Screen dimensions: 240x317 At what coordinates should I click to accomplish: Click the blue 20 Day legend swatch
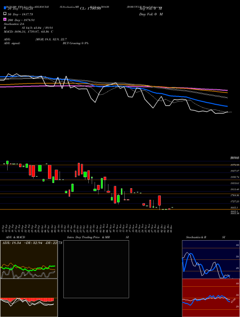(5, 8)
